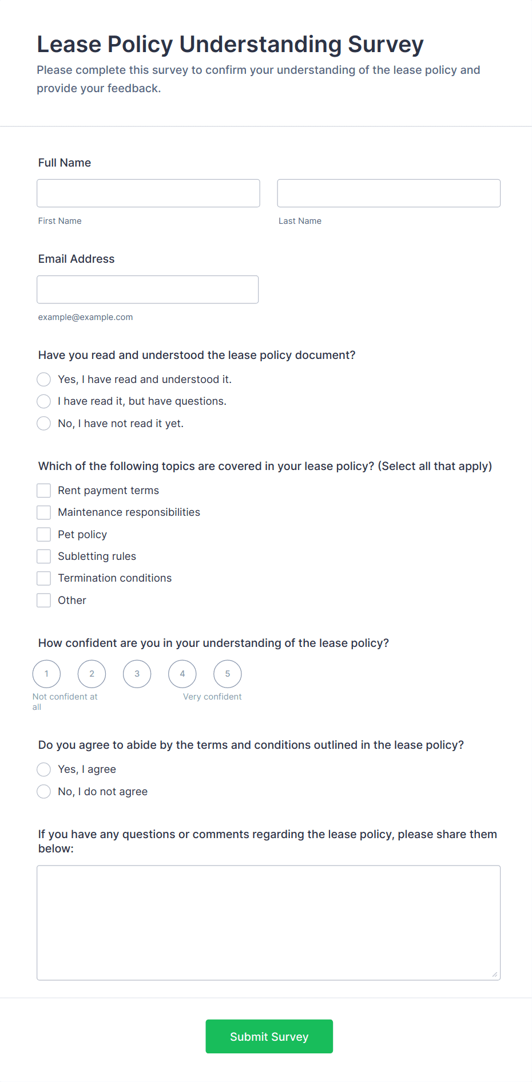
Task: Enable the Maintenance responsibilities checkbox
Action: click(43, 512)
